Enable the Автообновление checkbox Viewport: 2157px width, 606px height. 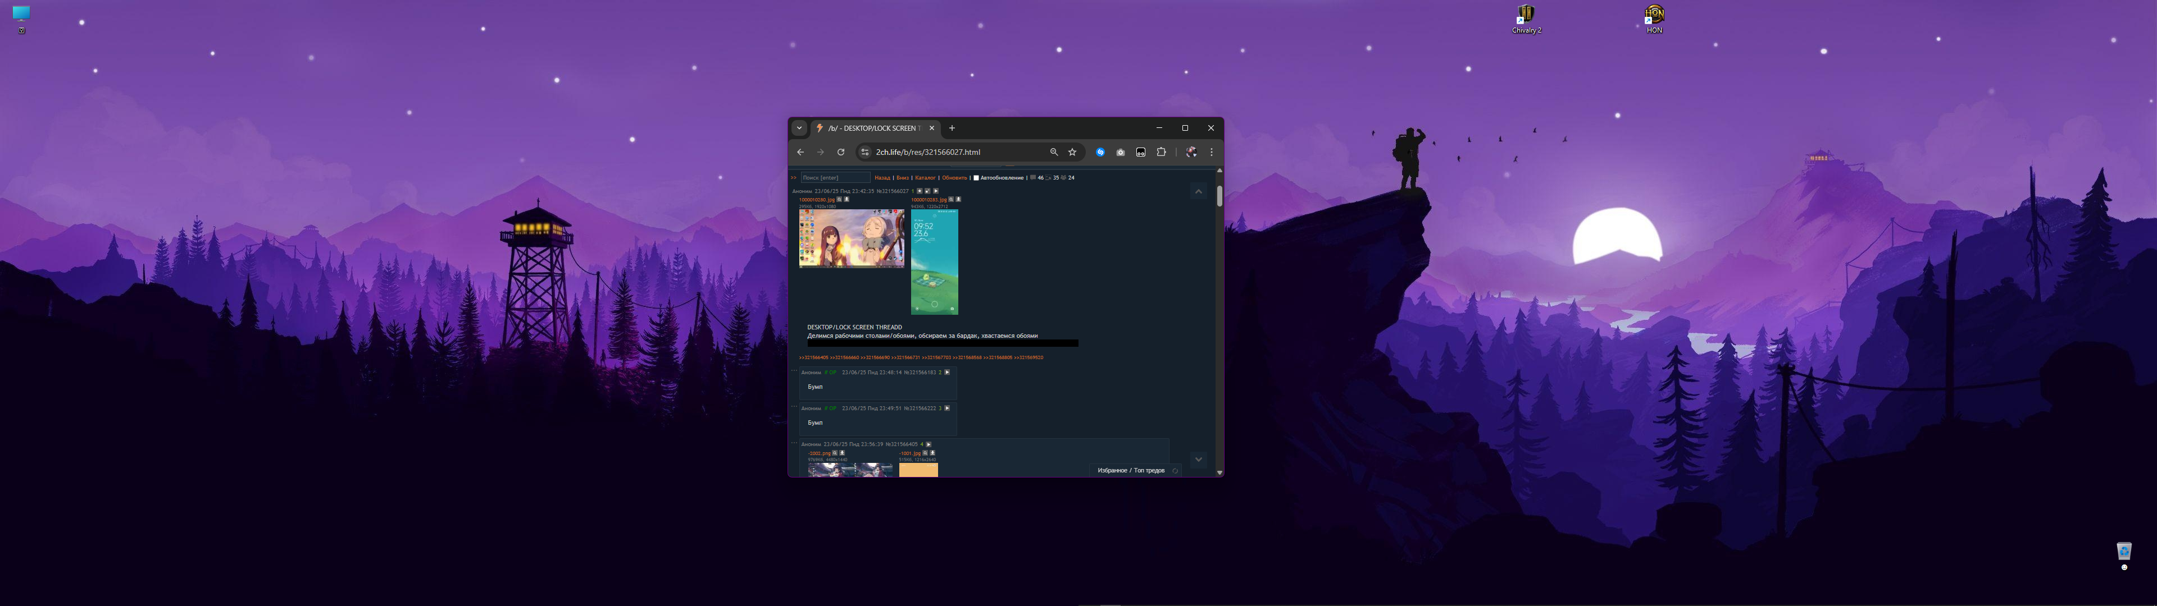pyautogui.click(x=976, y=177)
